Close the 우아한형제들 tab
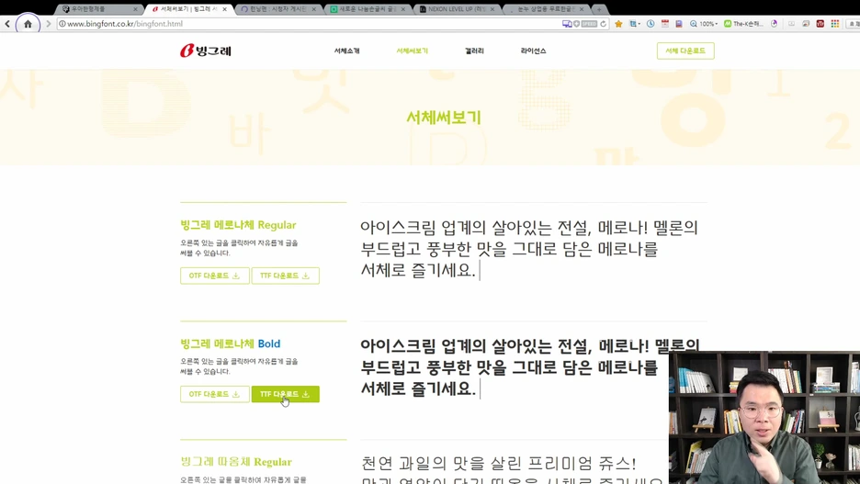The height and width of the screenshot is (484, 860). click(135, 9)
